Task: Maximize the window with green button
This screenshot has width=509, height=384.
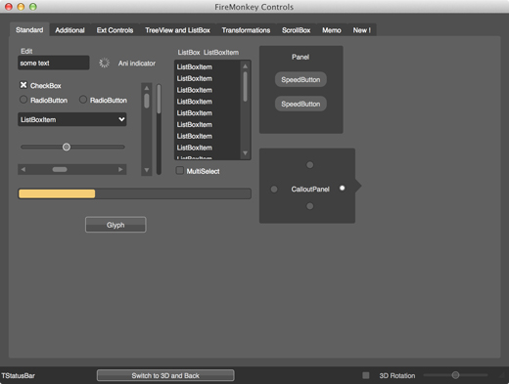Action: (32, 7)
